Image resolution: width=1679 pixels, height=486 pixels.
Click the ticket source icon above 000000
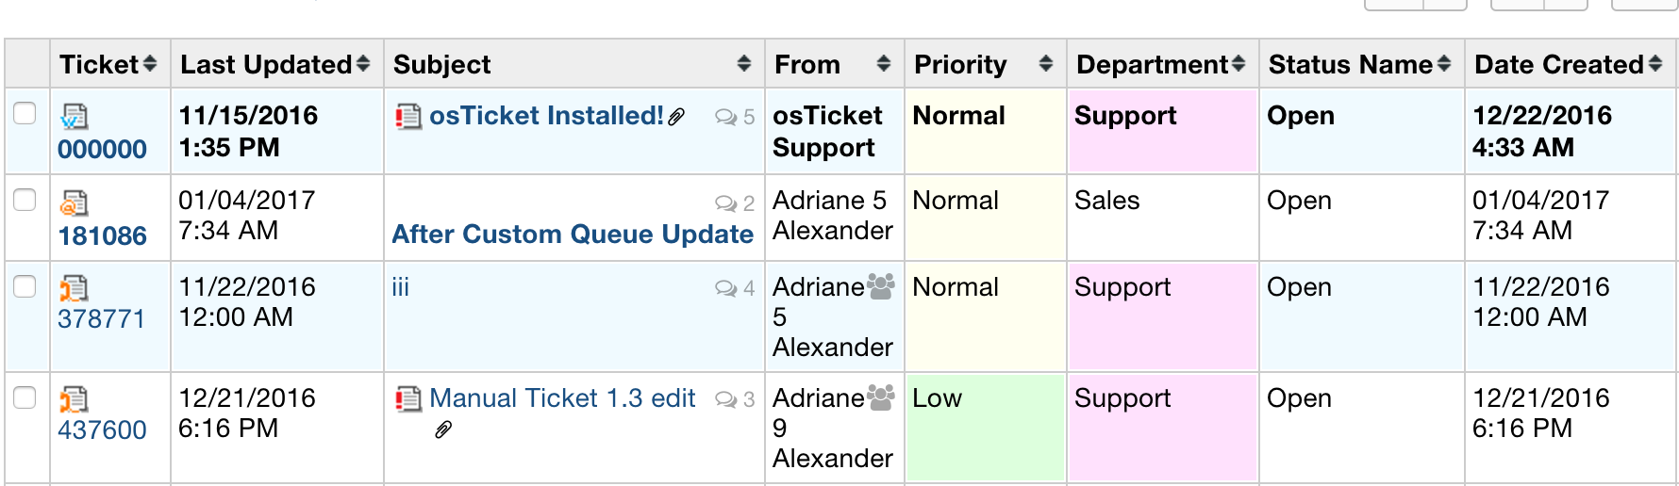[74, 117]
